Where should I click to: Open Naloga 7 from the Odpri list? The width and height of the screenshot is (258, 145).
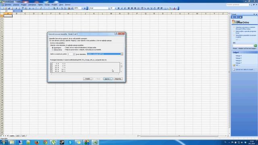coord(239,63)
